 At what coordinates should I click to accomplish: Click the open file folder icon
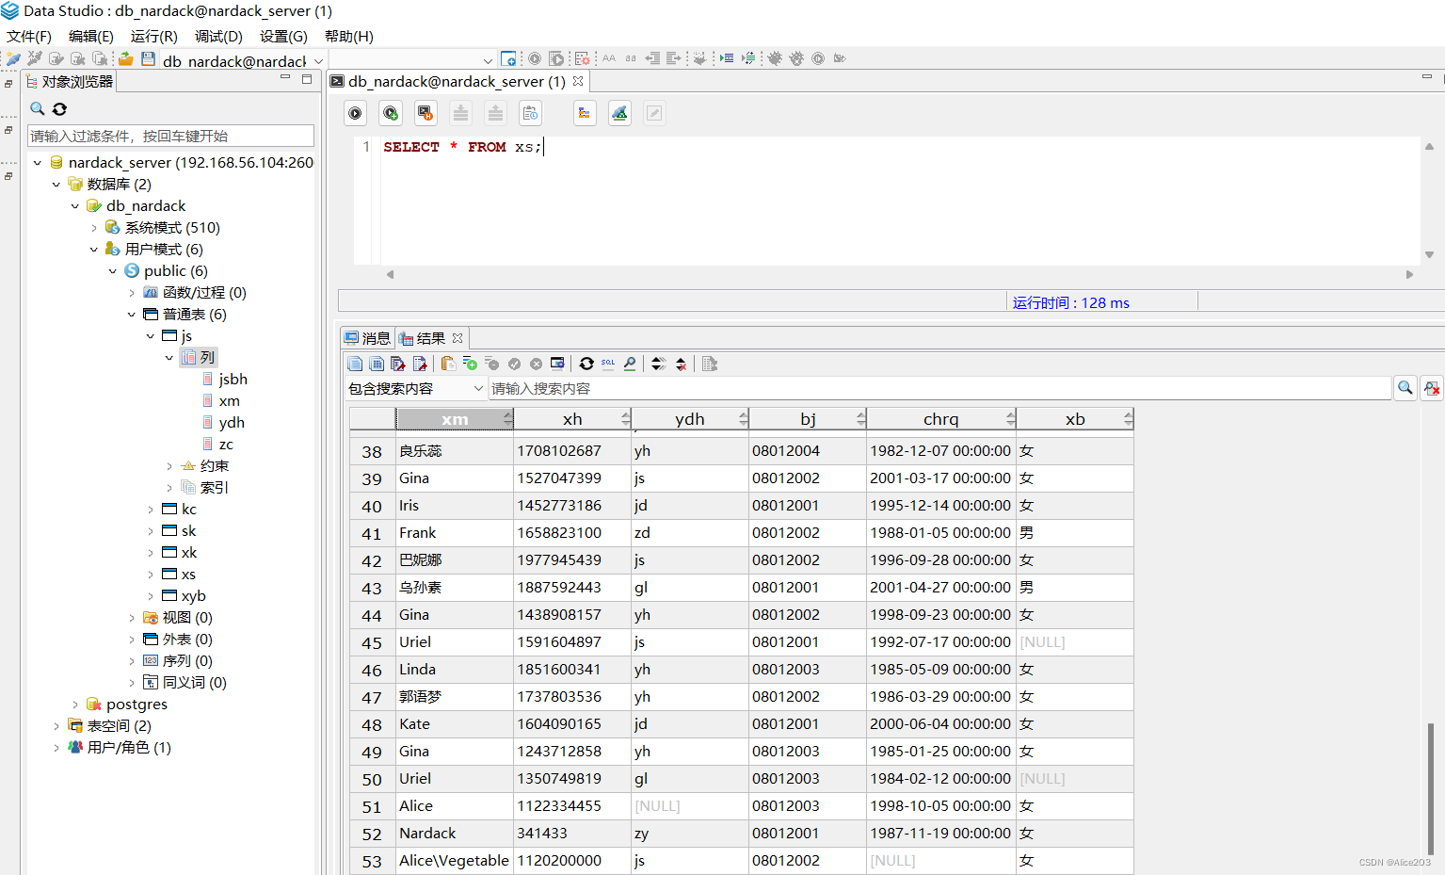pos(125,58)
